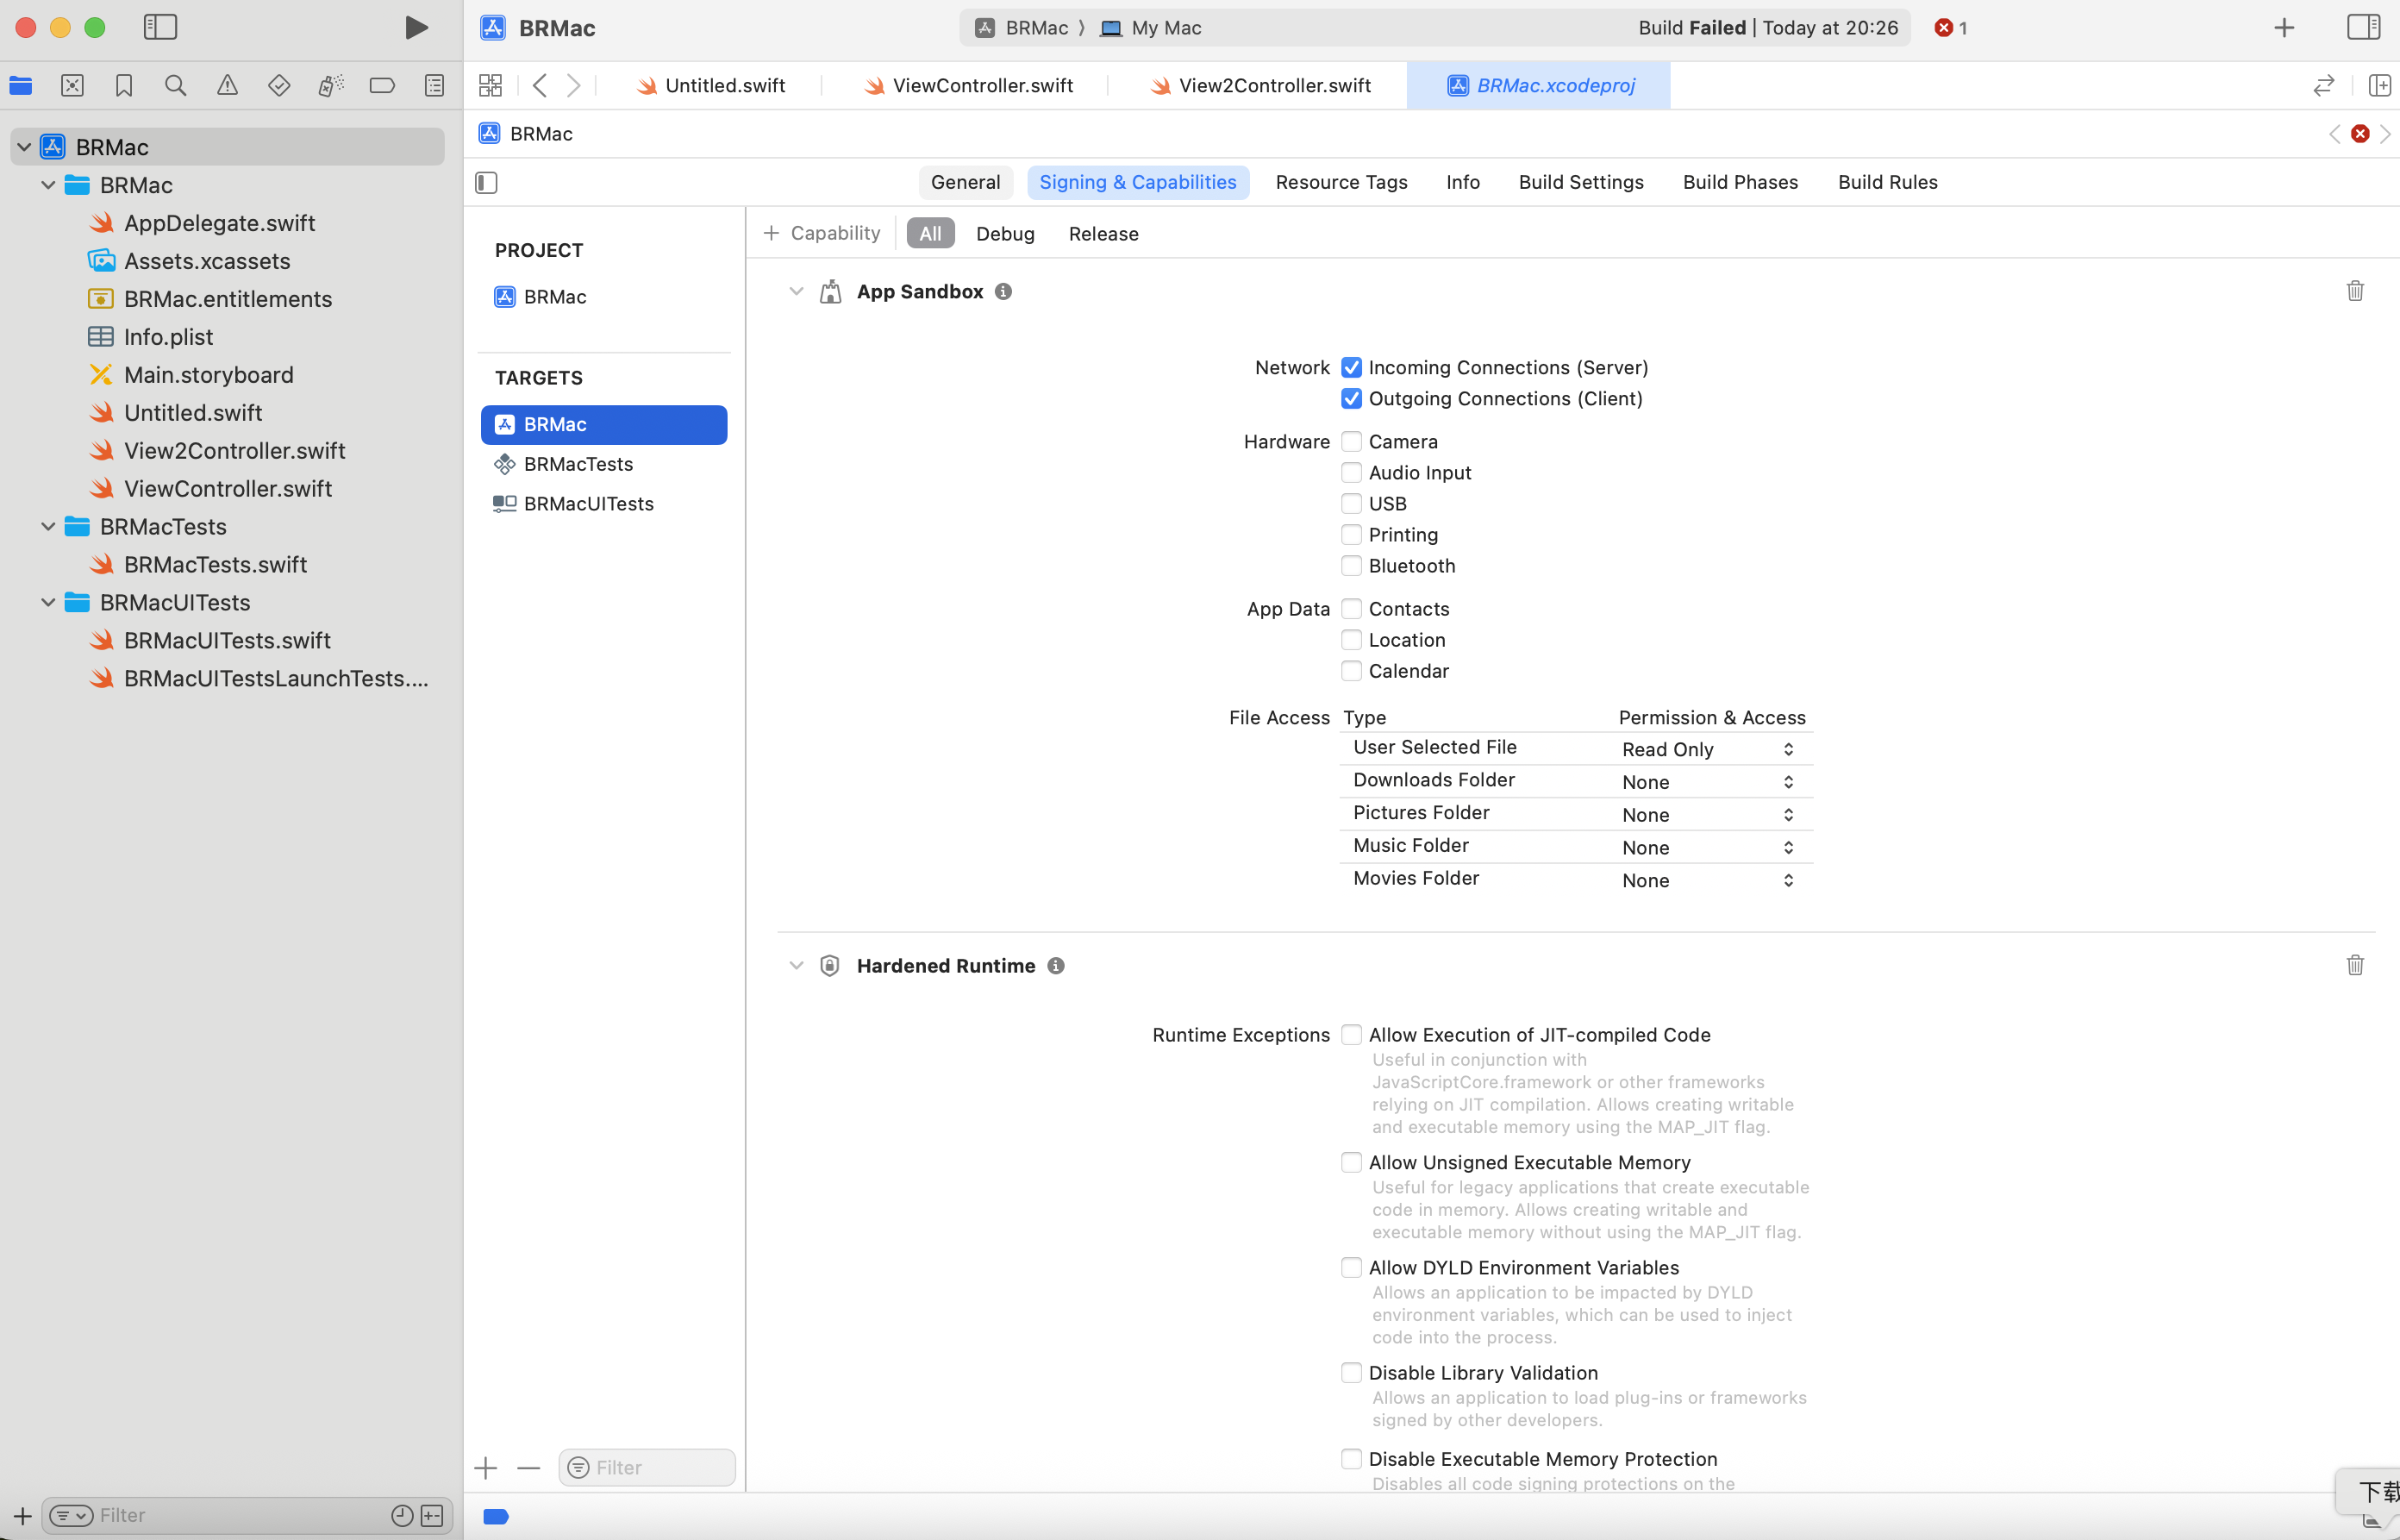The height and width of the screenshot is (1540, 2400).
Task: Click the Run play button
Action: [x=416, y=27]
